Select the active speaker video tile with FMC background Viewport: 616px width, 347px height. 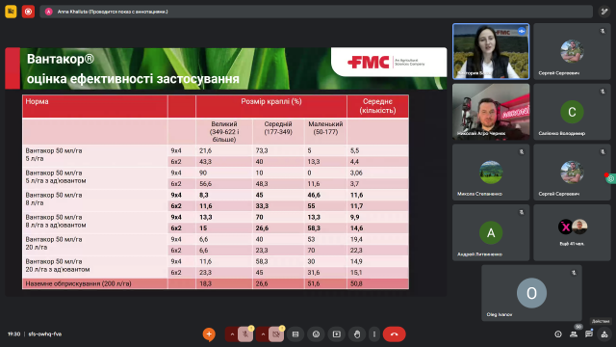[x=491, y=51]
